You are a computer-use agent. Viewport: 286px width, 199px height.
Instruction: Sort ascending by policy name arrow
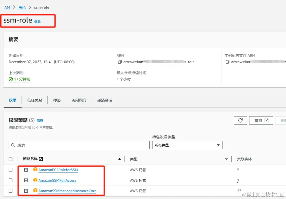coord(119,159)
